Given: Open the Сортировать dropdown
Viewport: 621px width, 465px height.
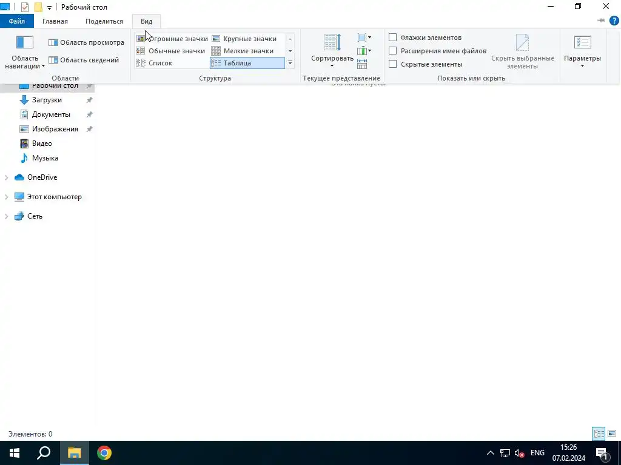Looking at the screenshot, I should (332, 51).
